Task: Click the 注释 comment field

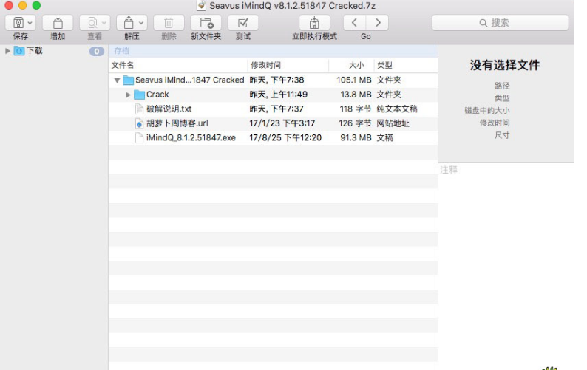Action: (x=506, y=266)
